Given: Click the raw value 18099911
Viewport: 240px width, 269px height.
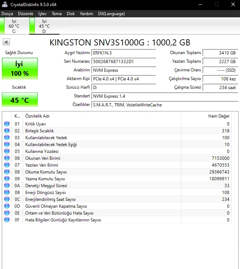Looking at the screenshot, I should 219,179.
